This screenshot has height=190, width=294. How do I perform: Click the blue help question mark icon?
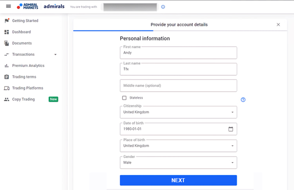pyautogui.click(x=243, y=100)
